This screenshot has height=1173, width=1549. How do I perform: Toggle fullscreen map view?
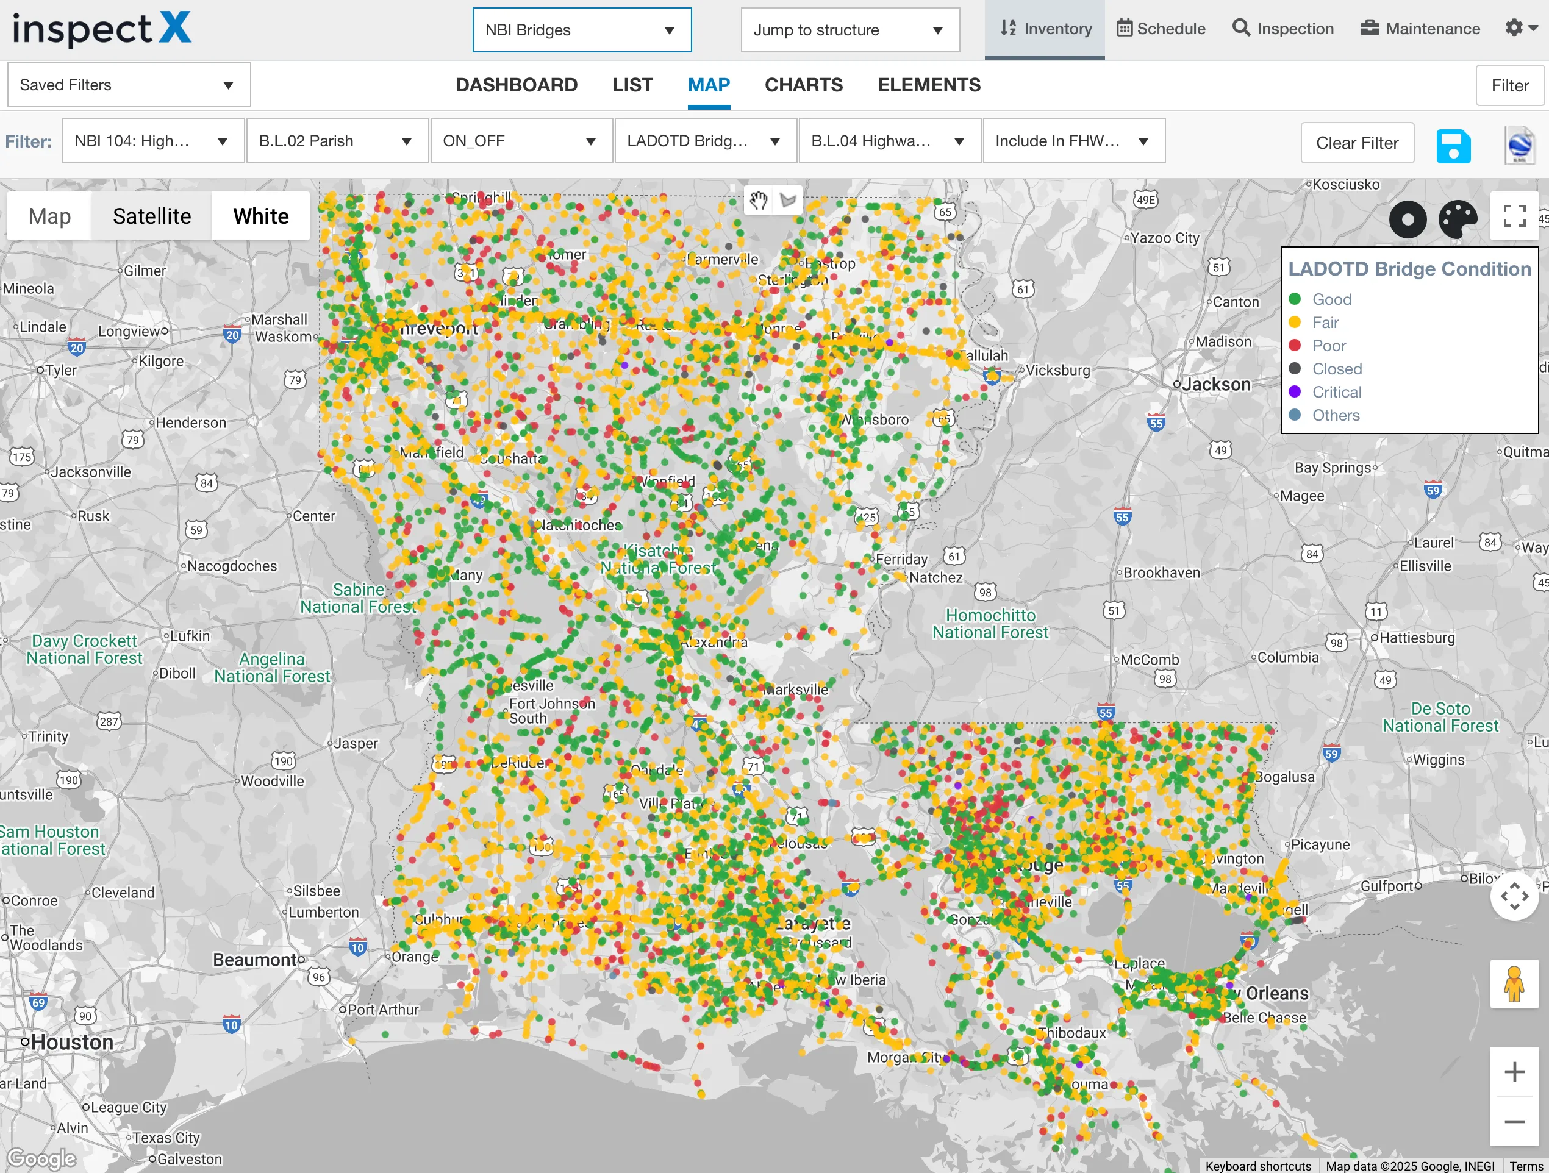pyautogui.click(x=1514, y=216)
